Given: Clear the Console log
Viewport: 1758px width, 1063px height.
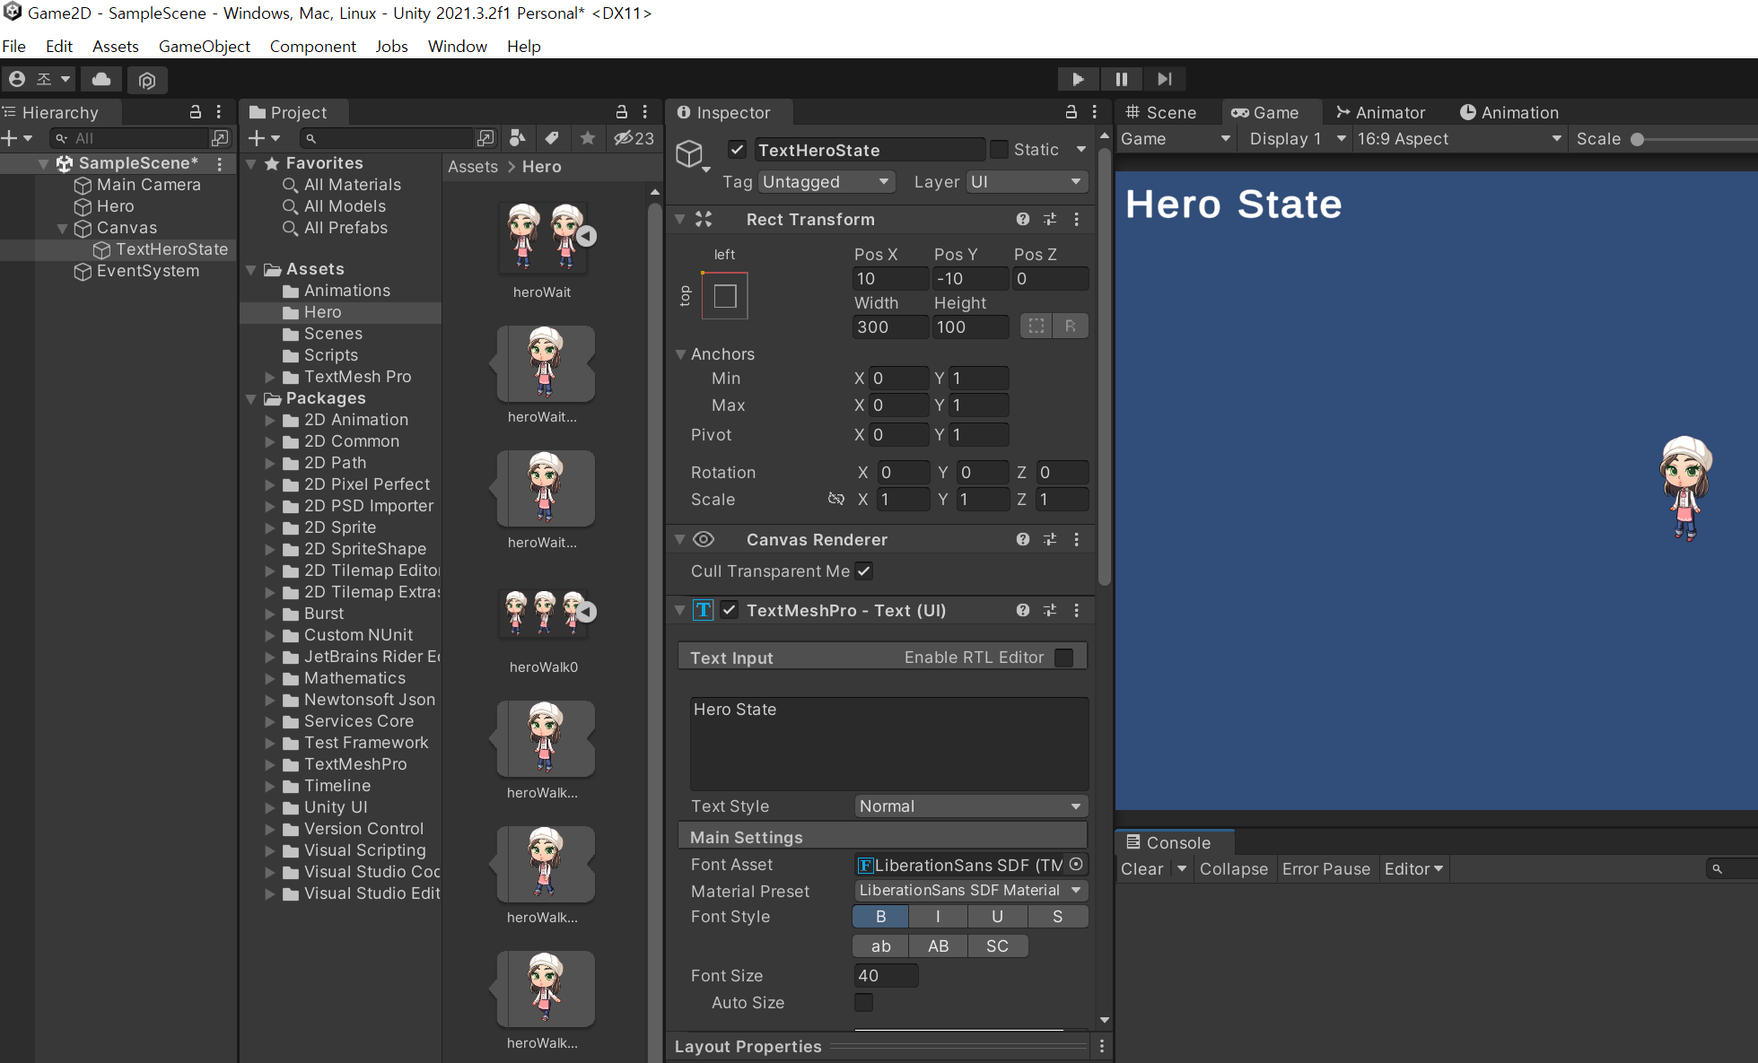Looking at the screenshot, I should click(x=1141, y=869).
